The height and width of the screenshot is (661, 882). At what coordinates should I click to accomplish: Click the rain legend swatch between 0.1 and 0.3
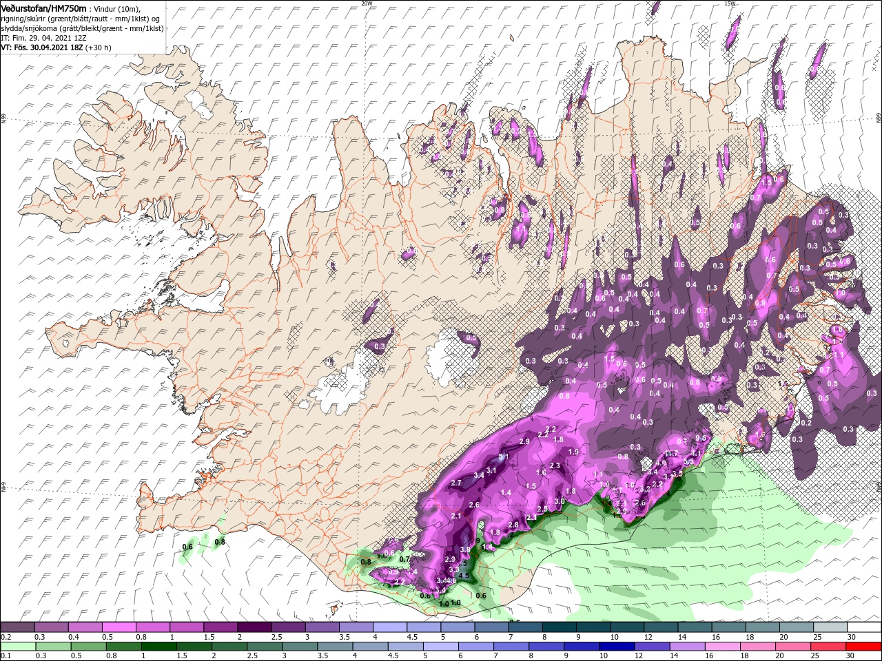pyautogui.click(x=18, y=647)
